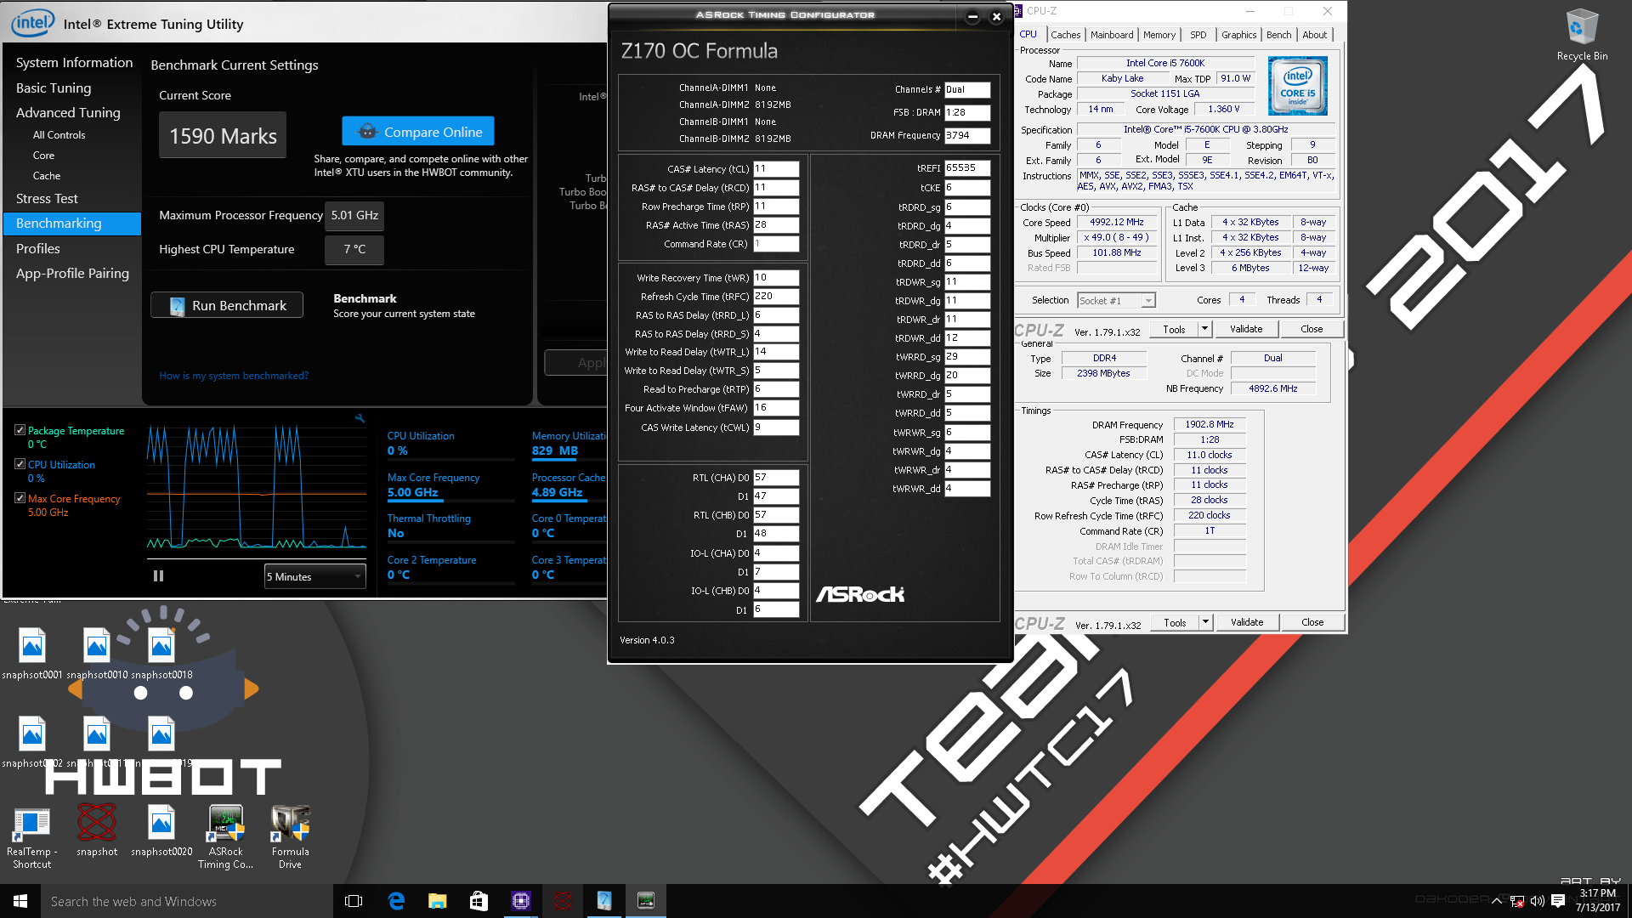Switch to the Graphics tab in CPU-Z
This screenshot has height=918, width=1632.
coord(1238,35)
